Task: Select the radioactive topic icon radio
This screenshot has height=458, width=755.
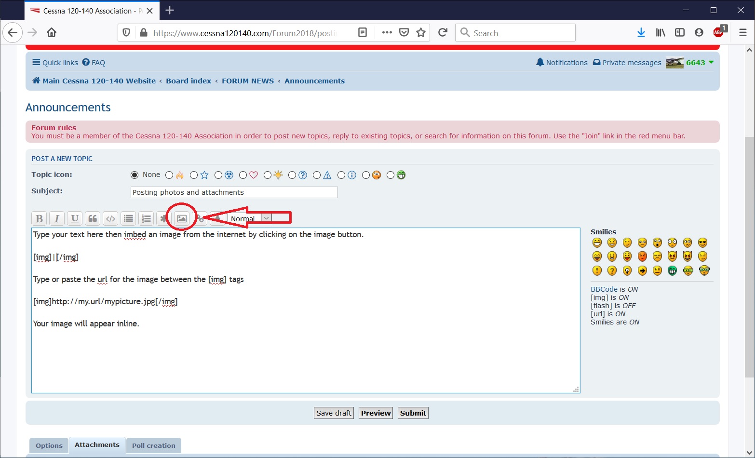Action: tap(218, 175)
